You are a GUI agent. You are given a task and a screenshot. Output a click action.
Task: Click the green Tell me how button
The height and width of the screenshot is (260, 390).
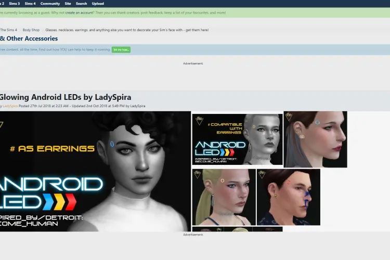(121, 50)
